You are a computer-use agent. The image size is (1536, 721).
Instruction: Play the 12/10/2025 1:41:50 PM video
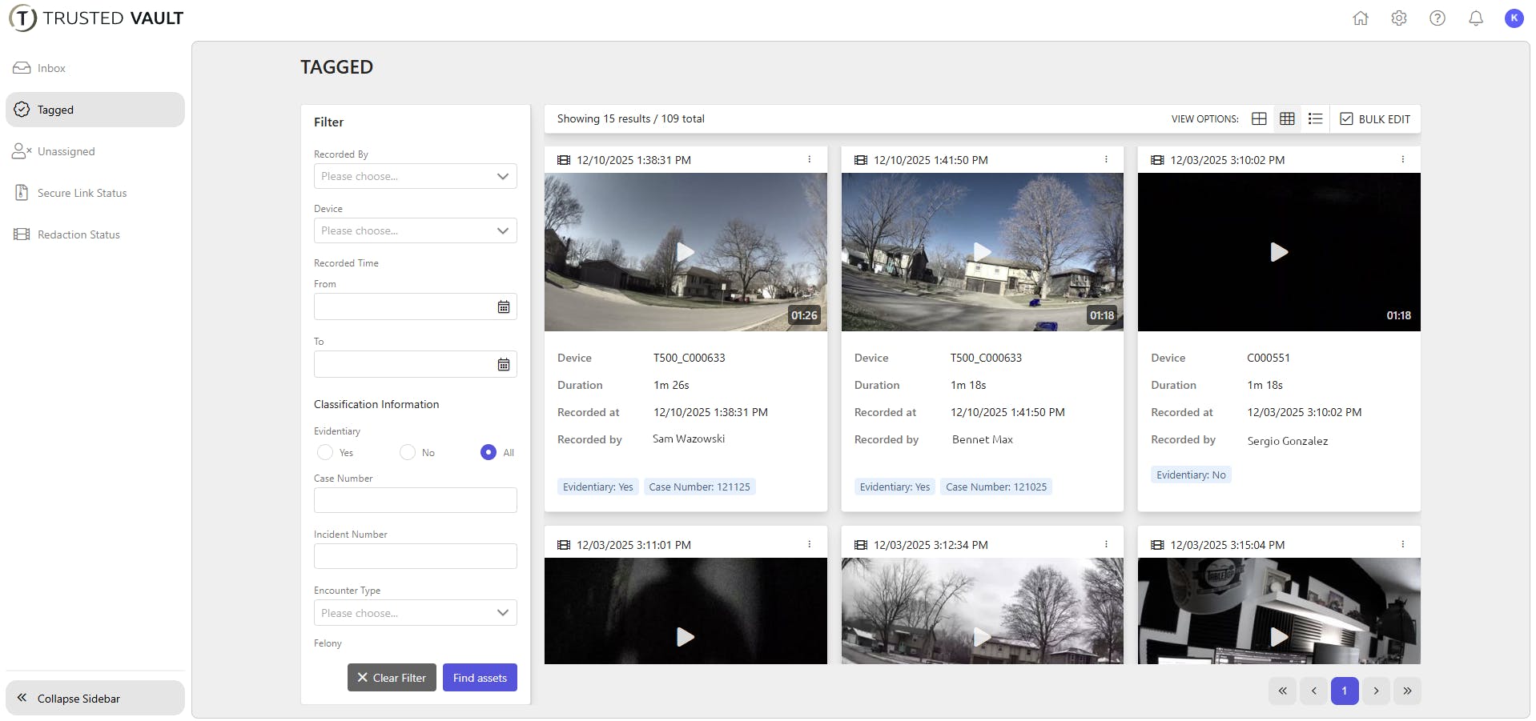pyautogui.click(x=983, y=252)
